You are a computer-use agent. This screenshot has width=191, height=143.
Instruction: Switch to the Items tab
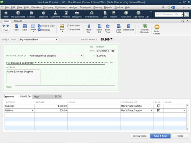(x=47, y=97)
